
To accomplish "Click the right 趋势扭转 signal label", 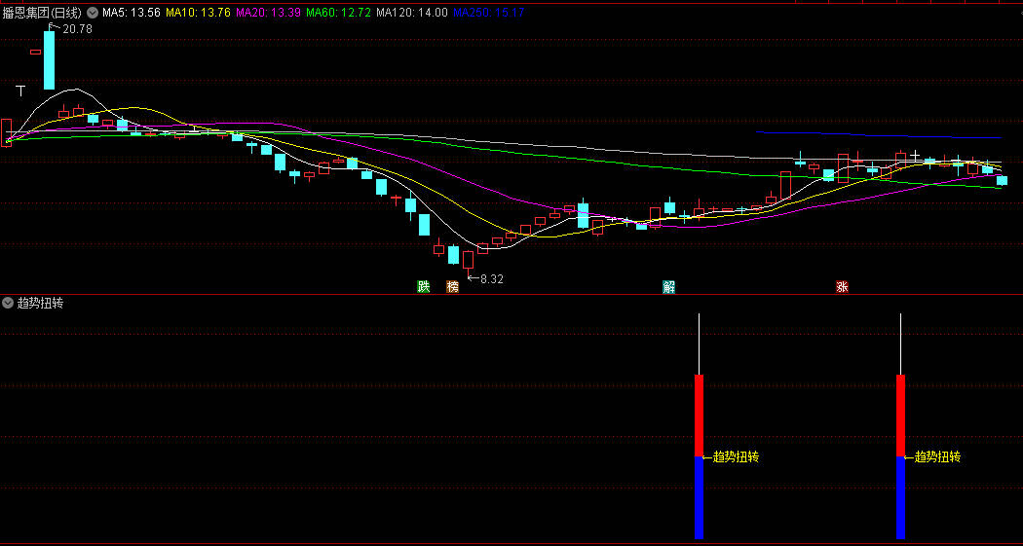I will pyautogui.click(x=937, y=457).
